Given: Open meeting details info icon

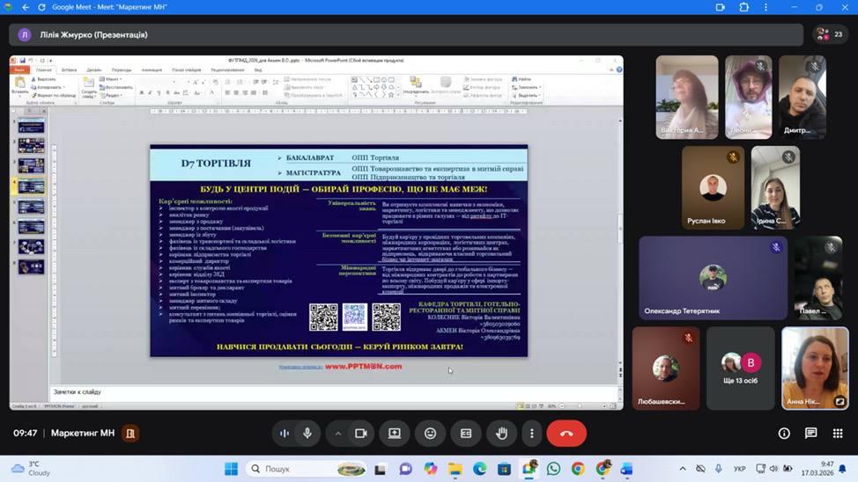Looking at the screenshot, I should tap(784, 433).
